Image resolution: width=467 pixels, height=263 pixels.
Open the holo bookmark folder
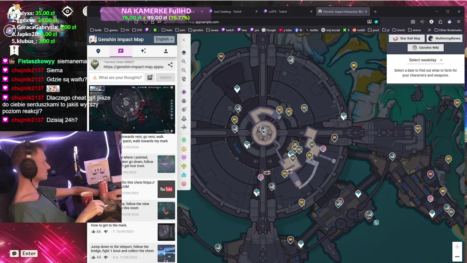pos(167,30)
